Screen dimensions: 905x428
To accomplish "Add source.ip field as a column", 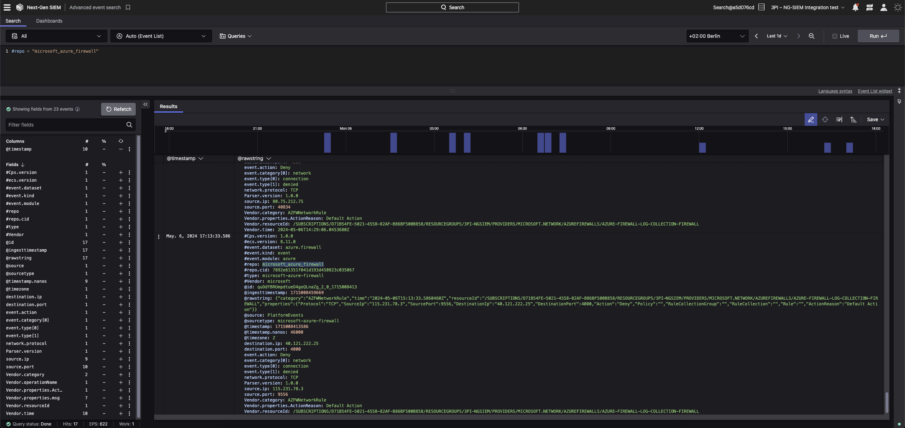I will tap(121, 359).
